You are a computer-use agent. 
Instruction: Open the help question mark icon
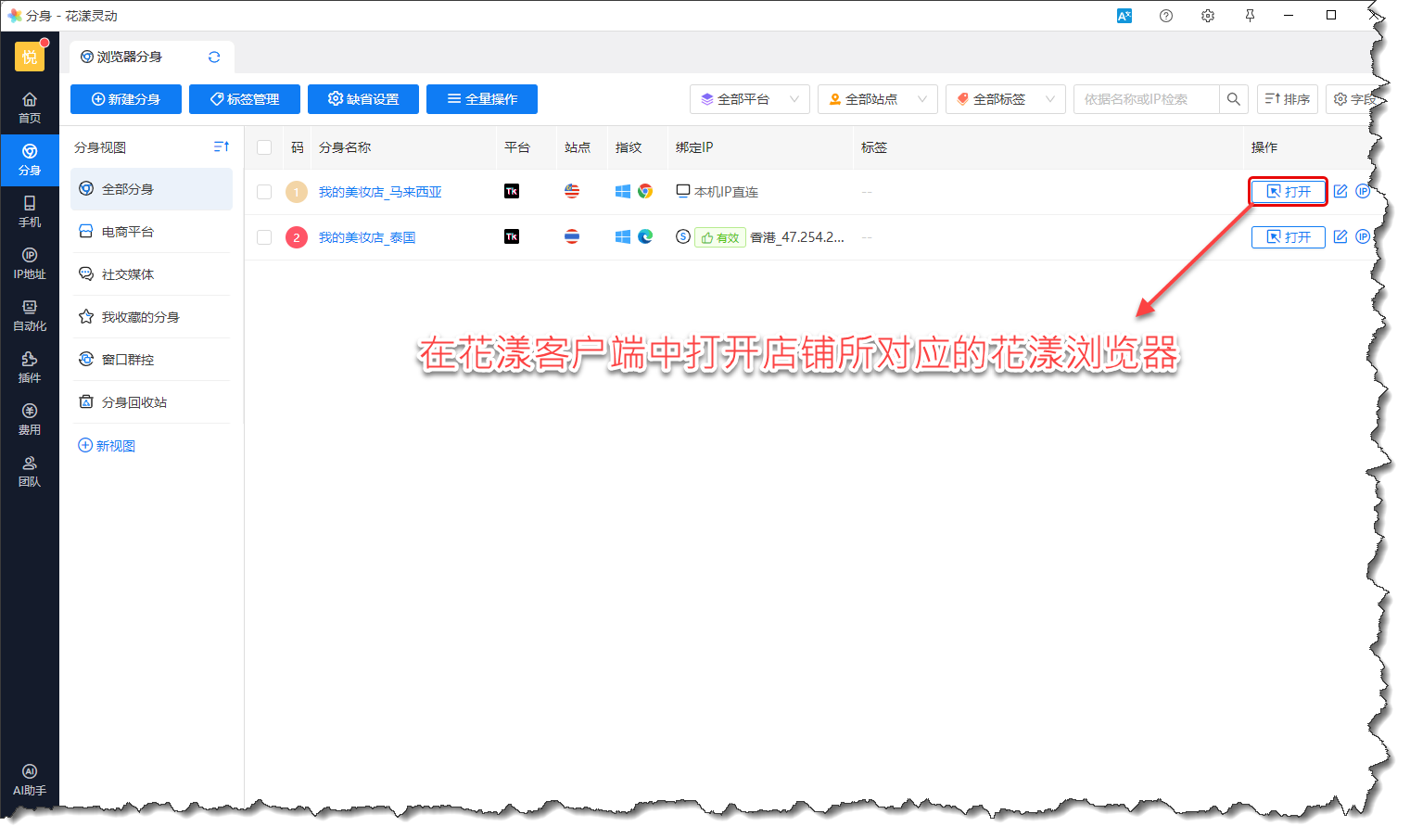[1166, 16]
